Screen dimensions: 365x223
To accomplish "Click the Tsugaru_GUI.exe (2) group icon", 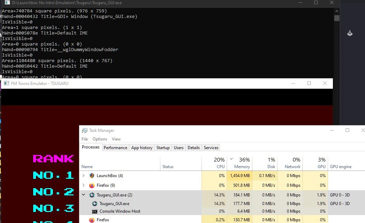I will 92,195.
